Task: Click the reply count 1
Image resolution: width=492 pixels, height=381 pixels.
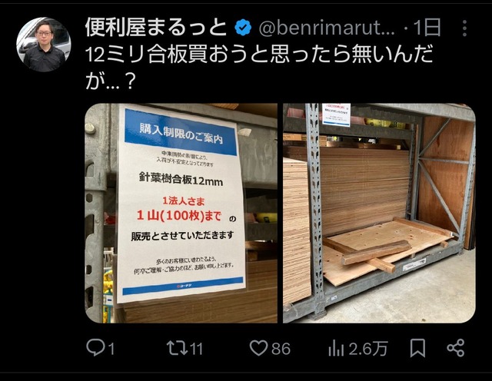Action: pos(111,349)
